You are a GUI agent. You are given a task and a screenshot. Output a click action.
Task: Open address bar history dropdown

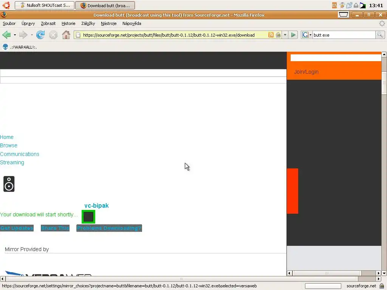coord(285,35)
